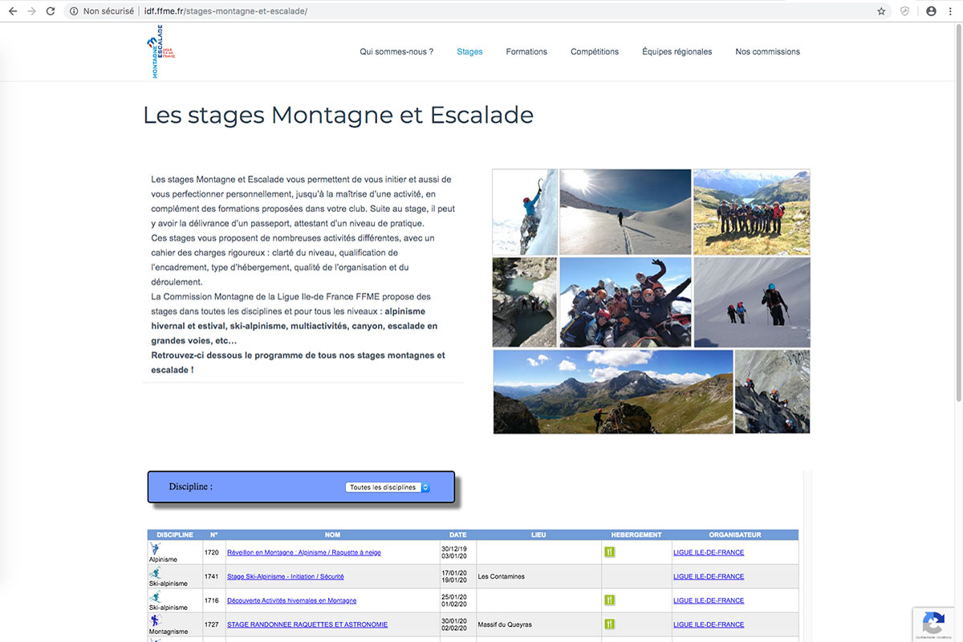Viewport: 963px width, 642px height.
Task: Go to the Équipes régionales menu
Action: coord(677,51)
